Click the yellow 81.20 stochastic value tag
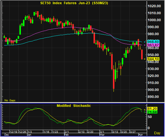Viewport: 165px width, 137px height. (152, 108)
